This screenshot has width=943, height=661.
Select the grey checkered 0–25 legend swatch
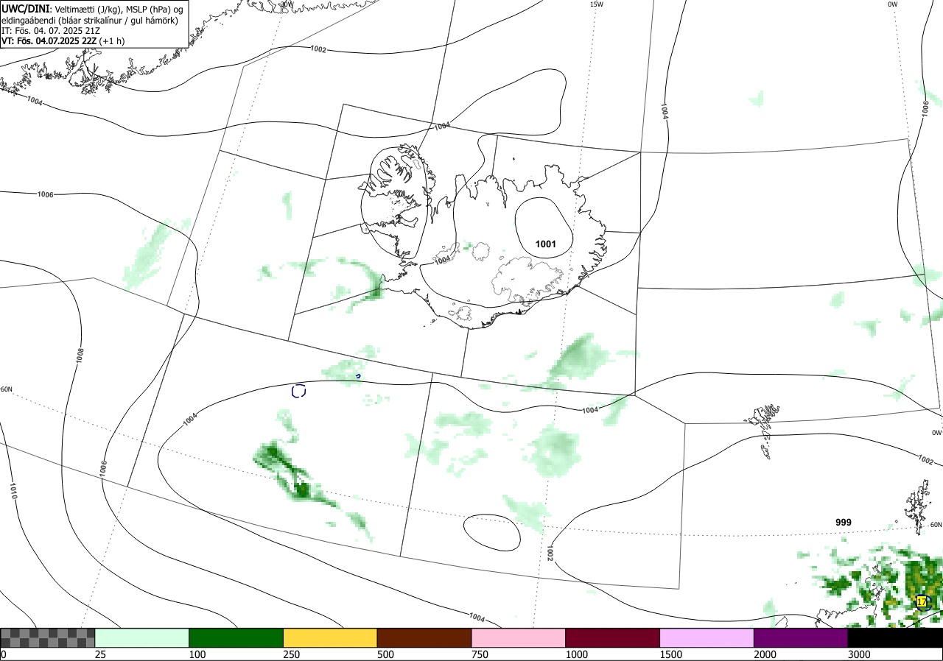coord(48,637)
